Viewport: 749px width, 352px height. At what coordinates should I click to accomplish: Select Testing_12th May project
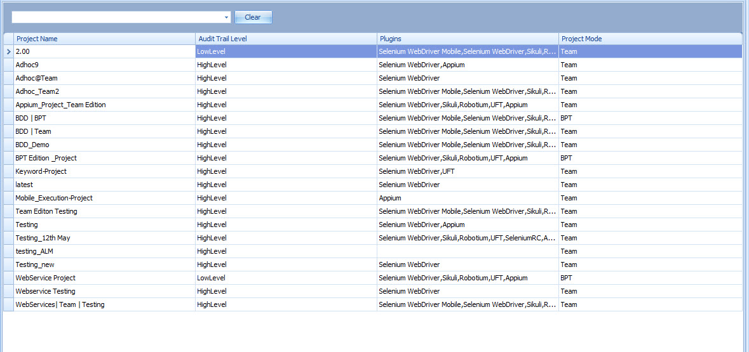(x=104, y=238)
